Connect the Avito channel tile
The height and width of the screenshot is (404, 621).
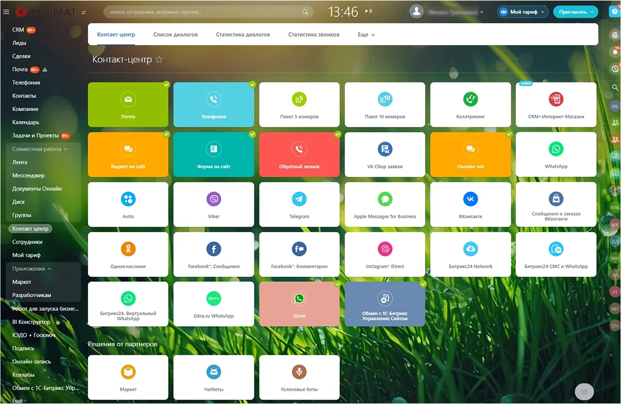pyautogui.click(x=128, y=204)
